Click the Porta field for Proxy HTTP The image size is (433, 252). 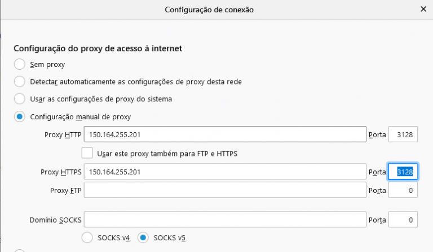click(403, 135)
